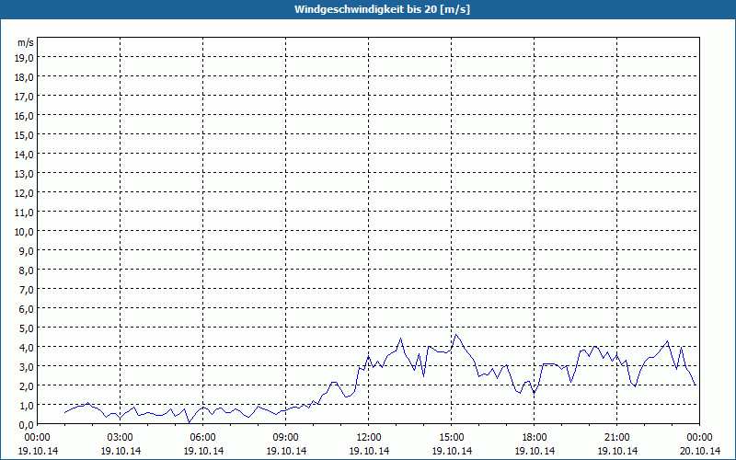Select the 6,0 y-axis label
This screenshot has width=736, height=460.
click(27, 309)
